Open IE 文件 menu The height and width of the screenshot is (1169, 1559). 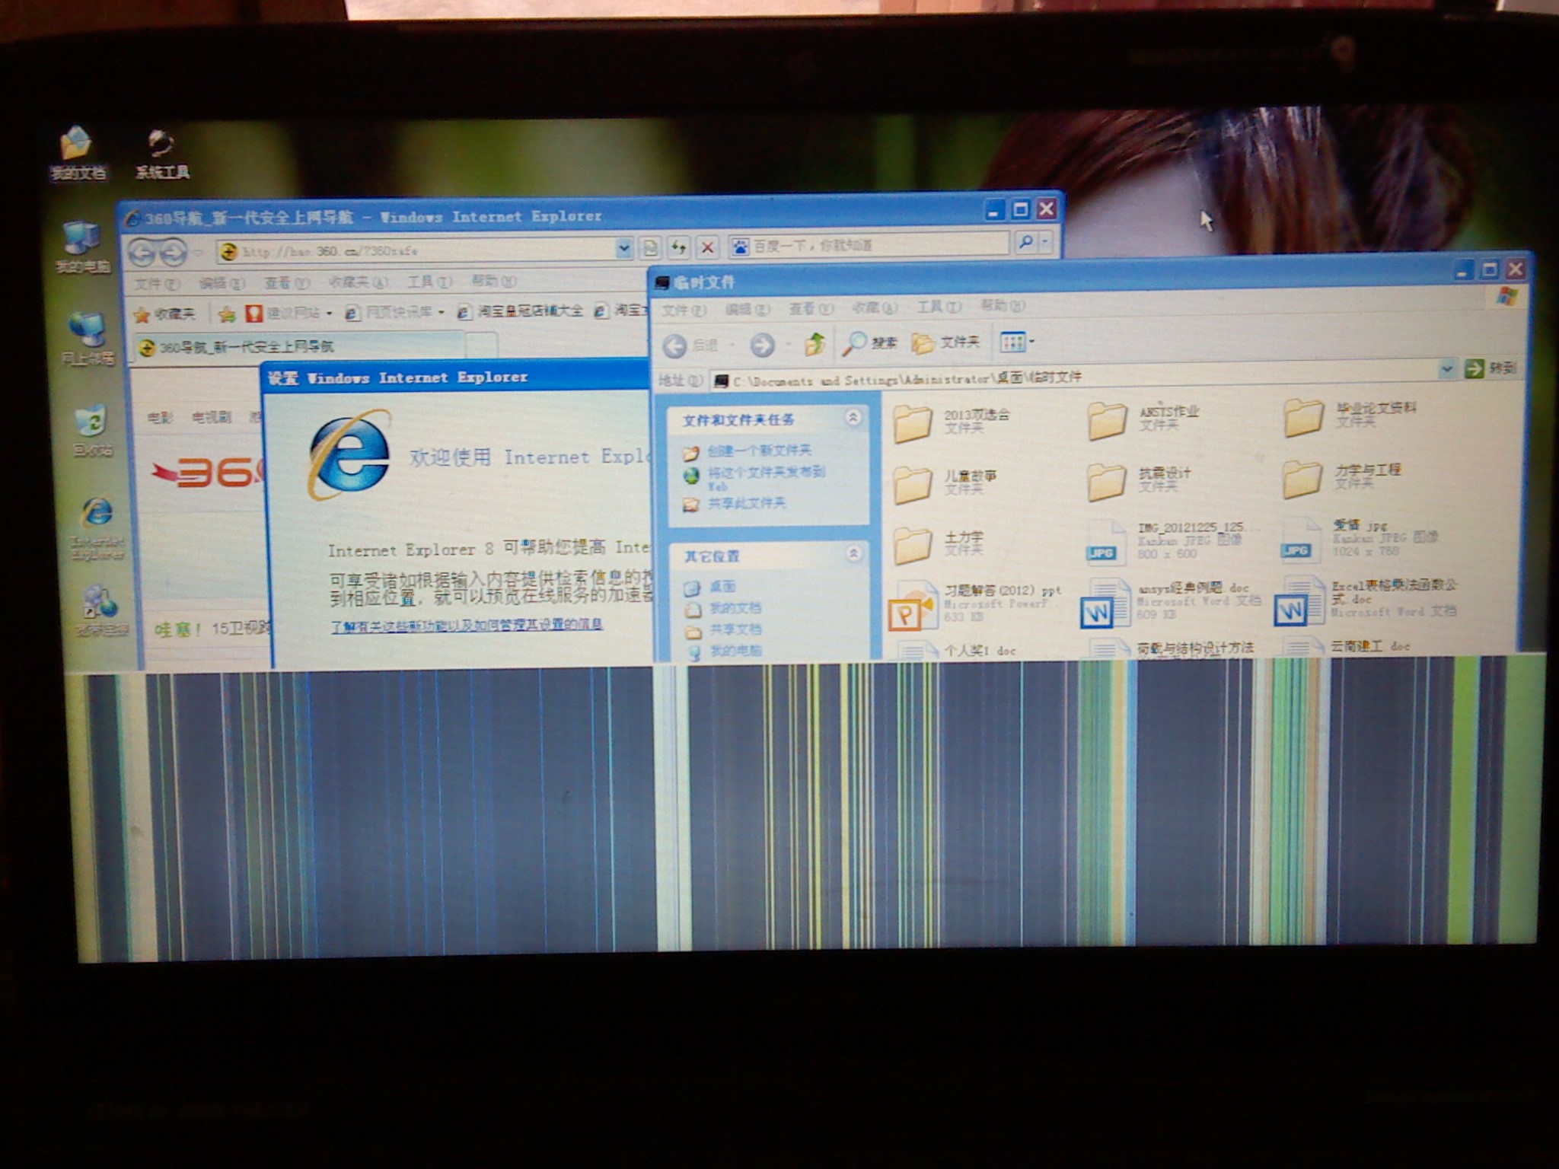[x=157, y=284]
